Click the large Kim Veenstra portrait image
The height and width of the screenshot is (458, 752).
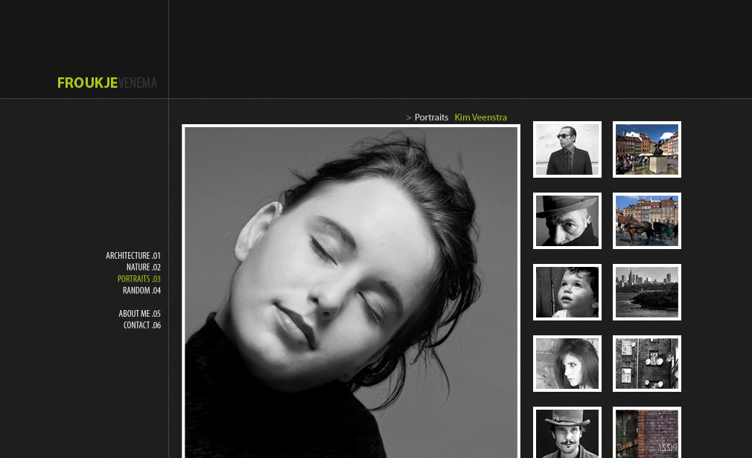click(351, 291)
